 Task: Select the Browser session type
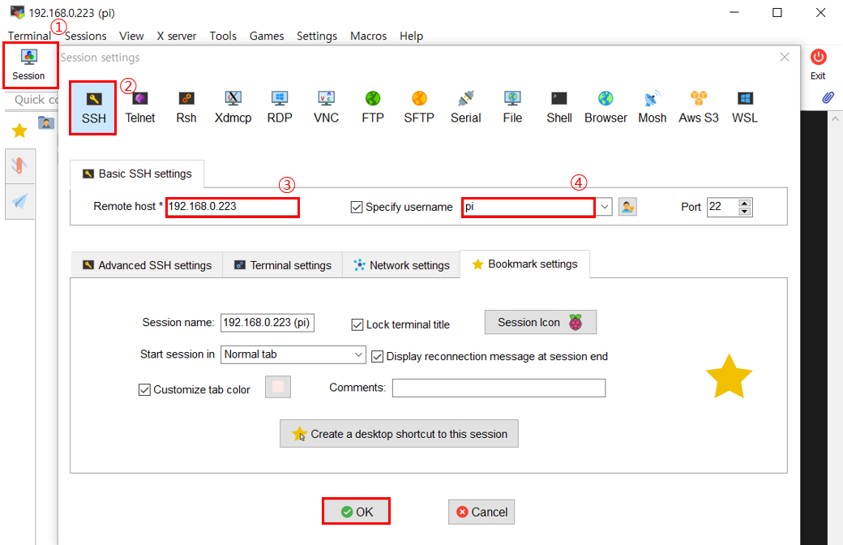coord(606,108)
